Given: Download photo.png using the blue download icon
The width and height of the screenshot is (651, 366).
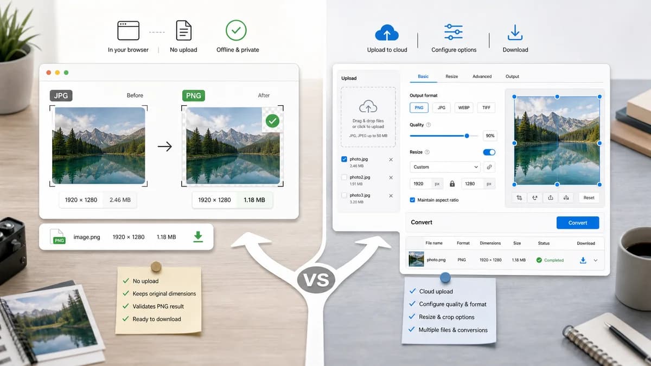Looking at the screenshot, I should (x=583, y=260).
